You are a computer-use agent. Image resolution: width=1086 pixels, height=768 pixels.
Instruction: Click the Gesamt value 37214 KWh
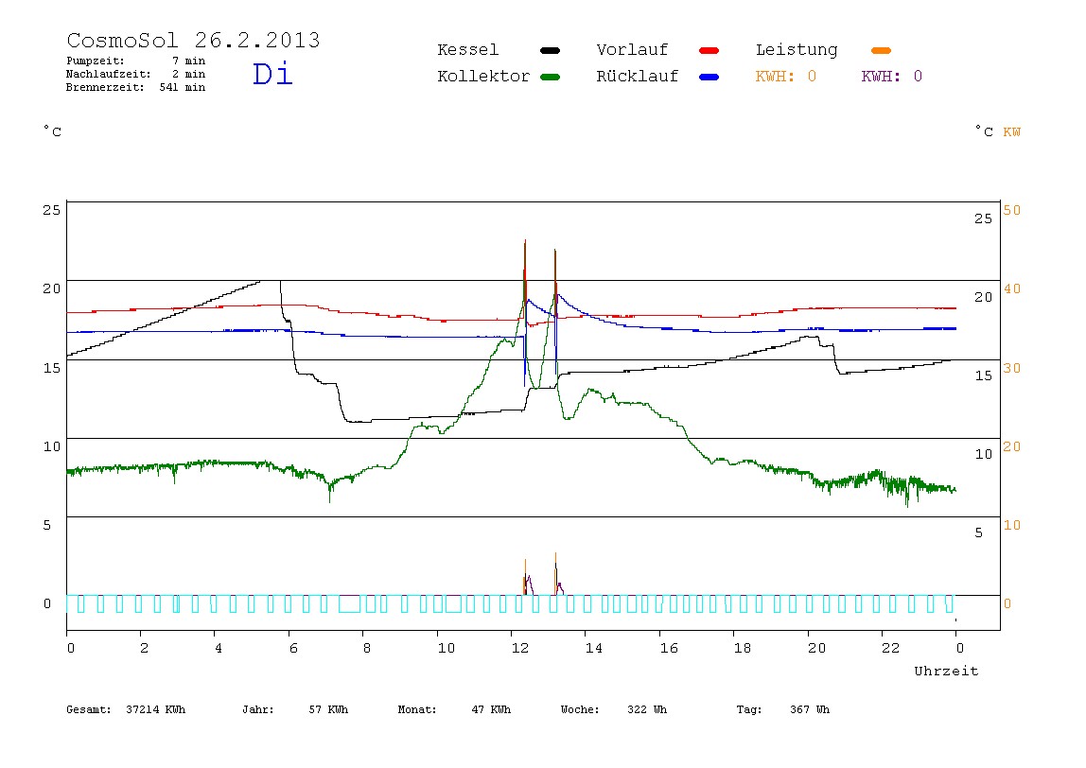(156, 709)
